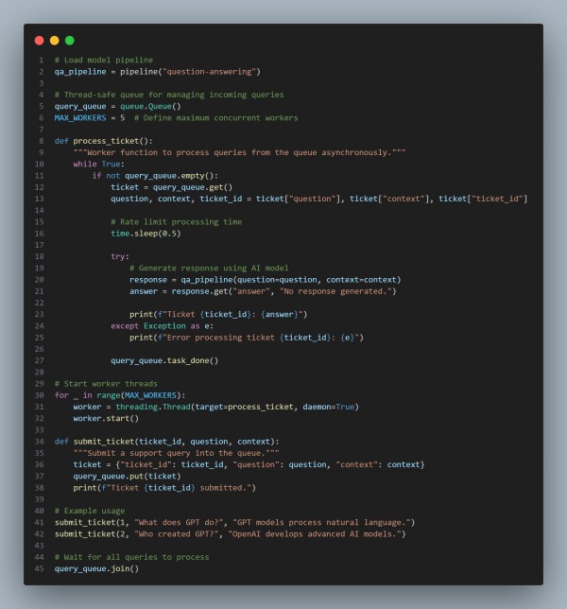Click the ticket dictionary on line 36

[270, 464]
